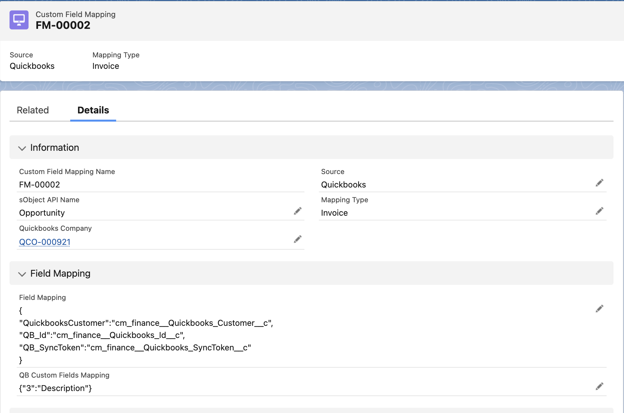The height and width of the screenshot is (413, 624).
Task: Click the {"3":"Description"} custom fields value
Action: 55,388
